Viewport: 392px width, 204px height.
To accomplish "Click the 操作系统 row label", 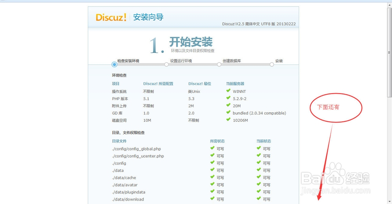I will pos(119,92).
